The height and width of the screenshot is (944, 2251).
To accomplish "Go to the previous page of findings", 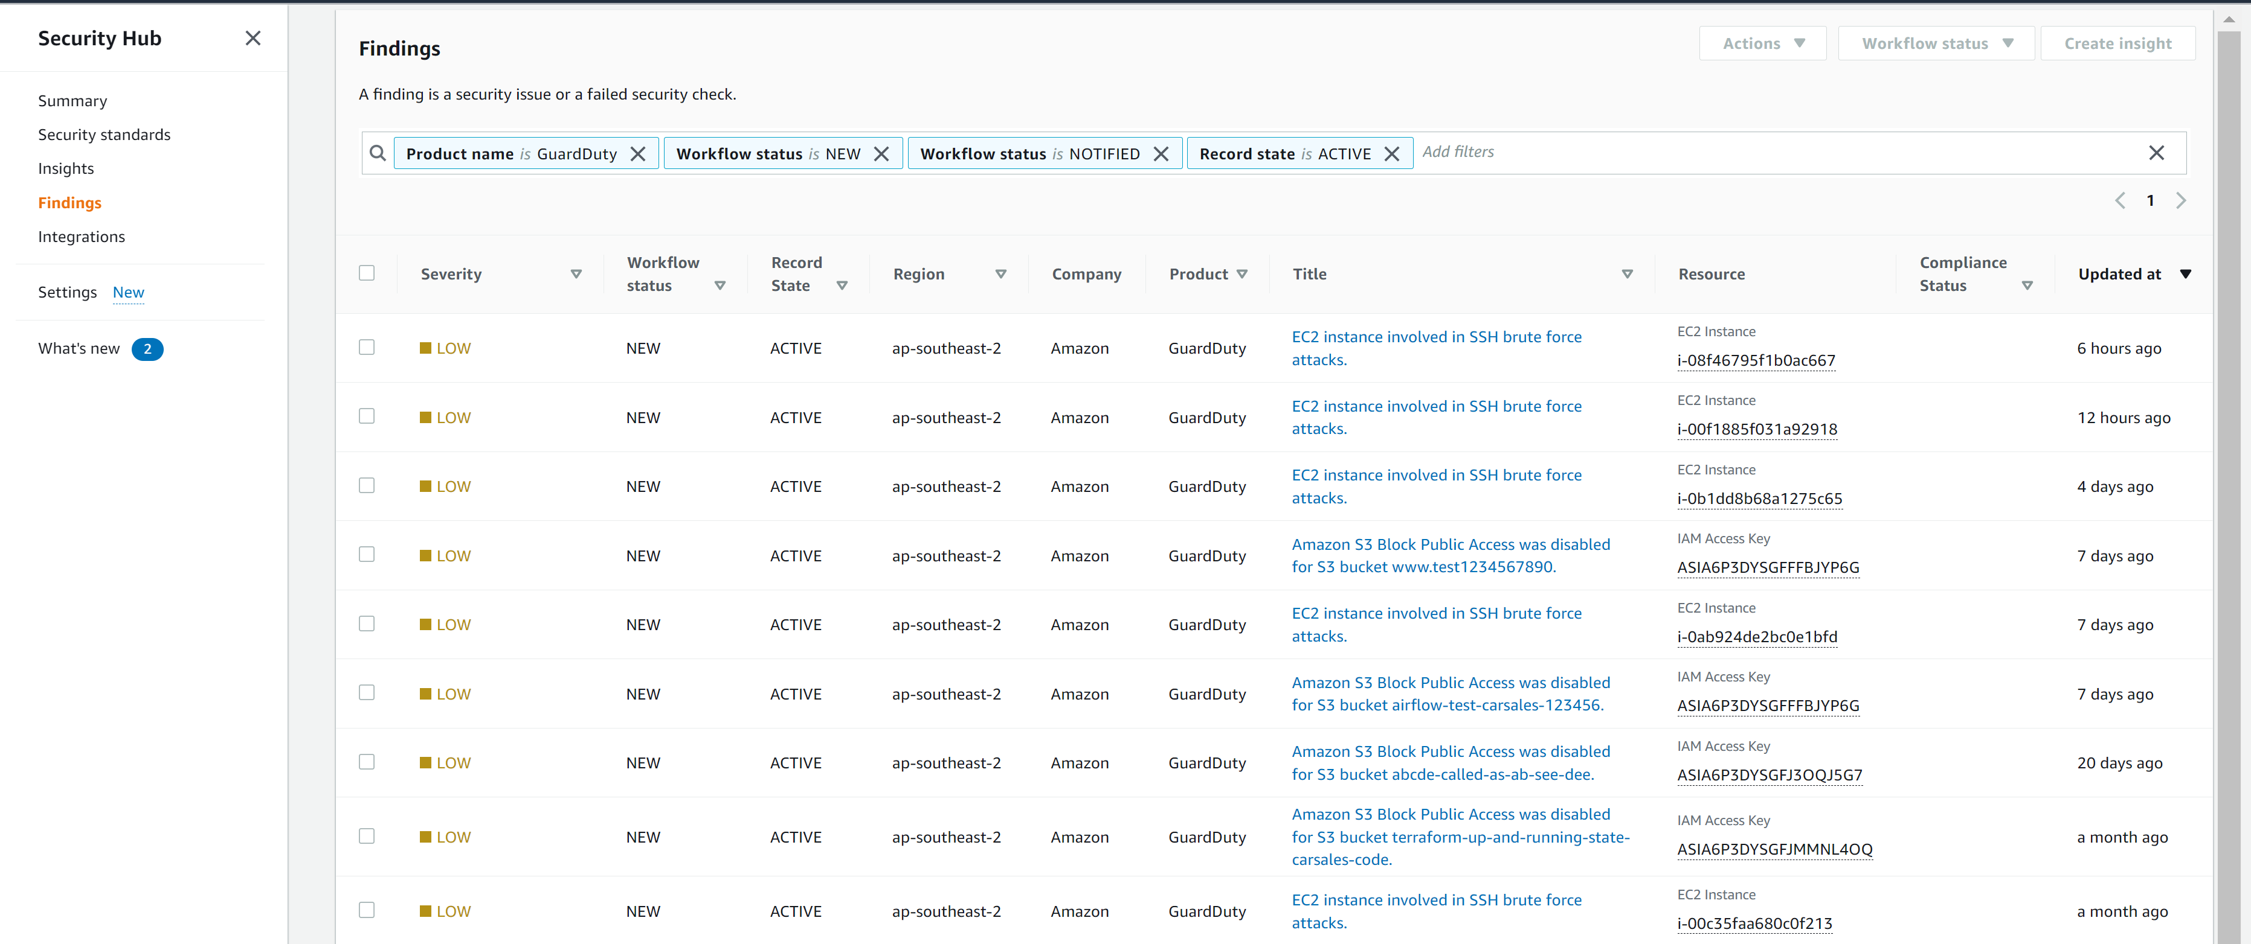I will [x=2121, y=200].
